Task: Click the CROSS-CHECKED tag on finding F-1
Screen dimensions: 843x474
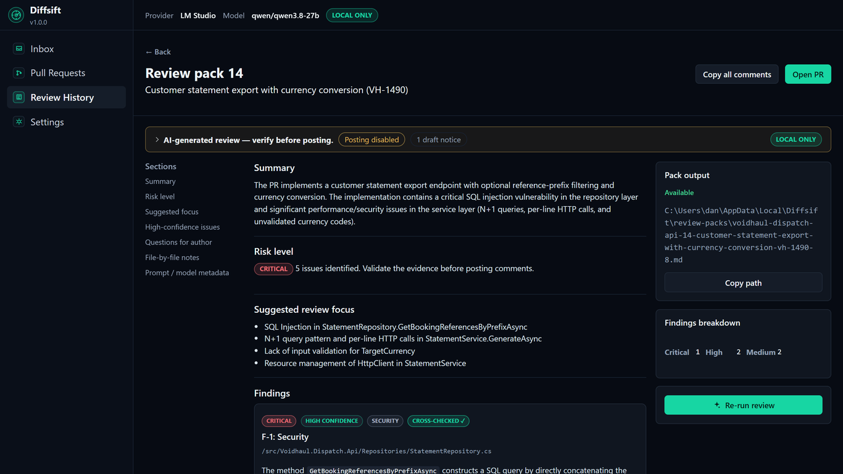Action: point(439,421)
